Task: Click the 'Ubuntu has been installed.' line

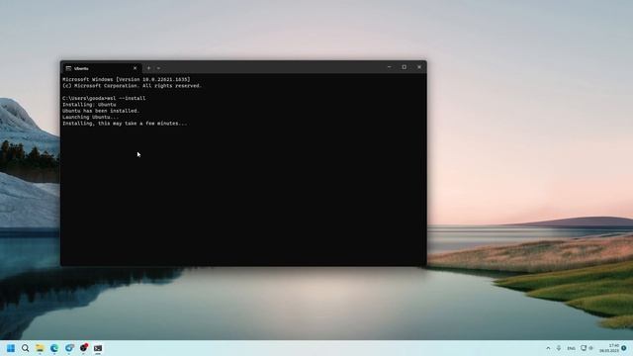Action: pyautogui.click(x=101, y=111)
